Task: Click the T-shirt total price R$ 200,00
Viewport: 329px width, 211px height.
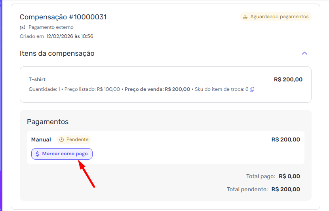Action: [288, 79]
